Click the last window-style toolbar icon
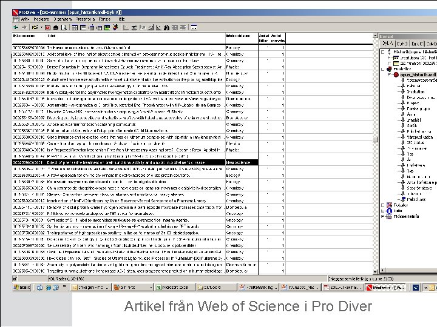Image resolution: width=437 pixels, height=327 pixels. (x=194, y=27)
